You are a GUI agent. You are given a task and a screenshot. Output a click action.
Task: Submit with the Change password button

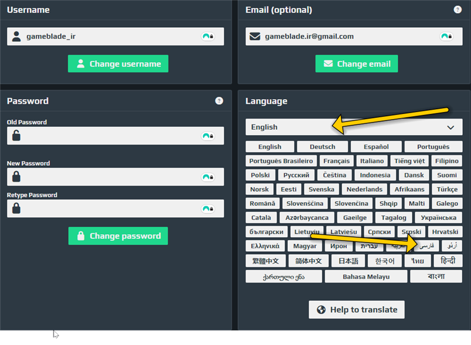(x=118, y=236)
